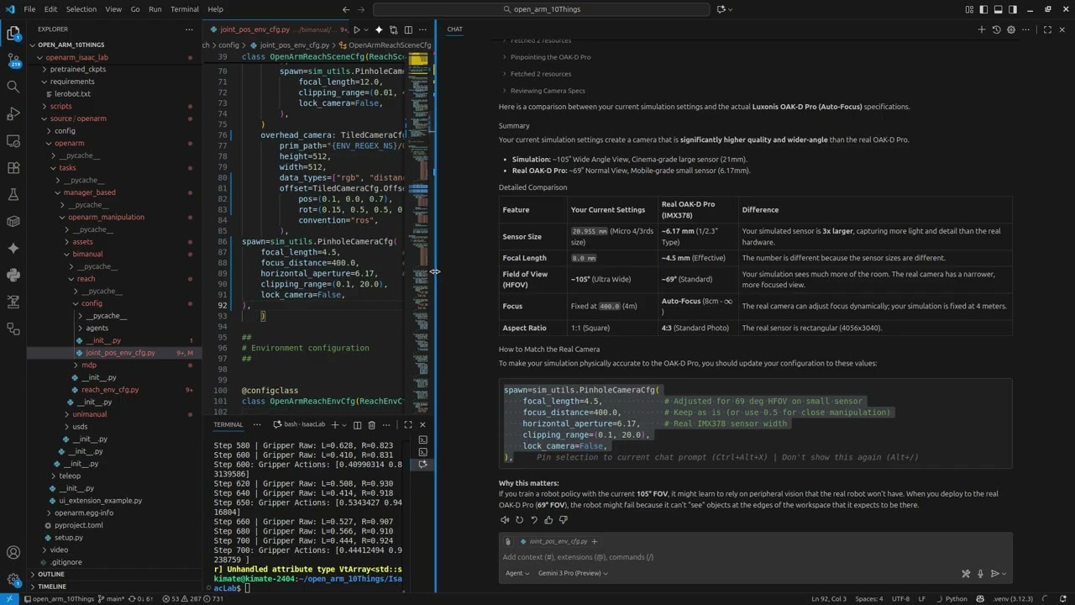1075x605 pixels.
Task: Maximize the terminal panel size
Action: pos(408,425)
